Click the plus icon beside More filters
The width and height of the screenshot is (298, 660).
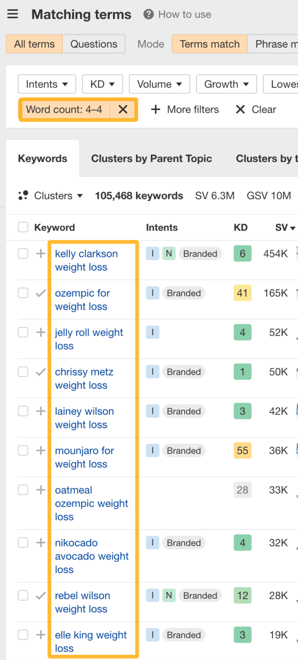[x=155, y=110]
